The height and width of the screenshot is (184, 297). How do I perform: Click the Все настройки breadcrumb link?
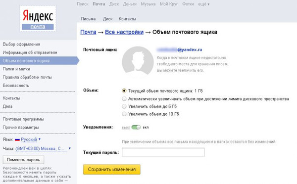(x=124, y=32)
